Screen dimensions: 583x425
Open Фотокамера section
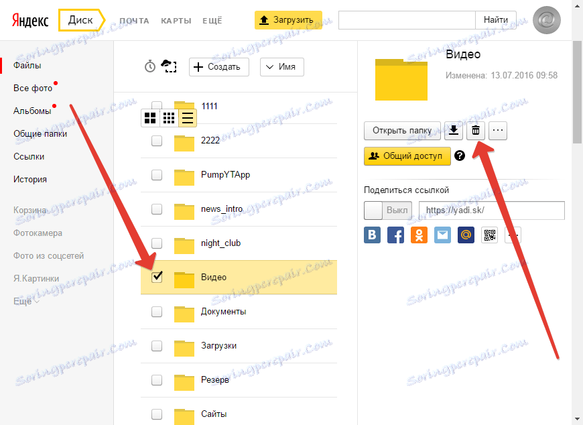tap(38, 233)
